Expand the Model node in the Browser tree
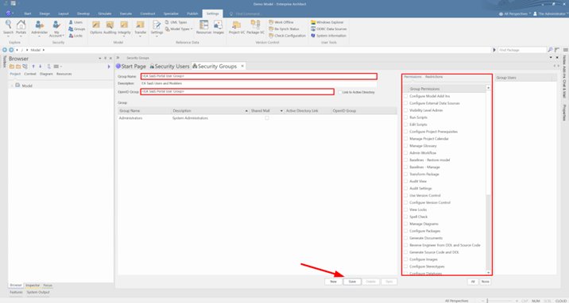 click(x=12, y=86)
